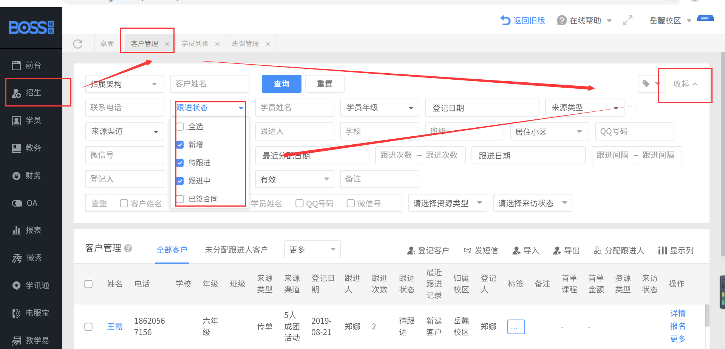This screenshot has width=725, height=349.
Task: Open the 来源类型 dropdown
Action: tap(585, 108)
